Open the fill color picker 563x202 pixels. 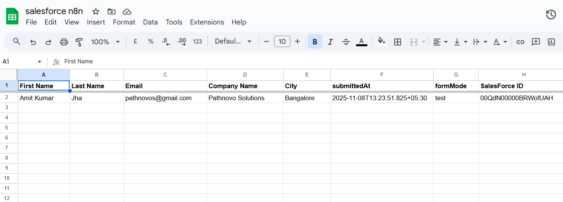click(381, 42)
